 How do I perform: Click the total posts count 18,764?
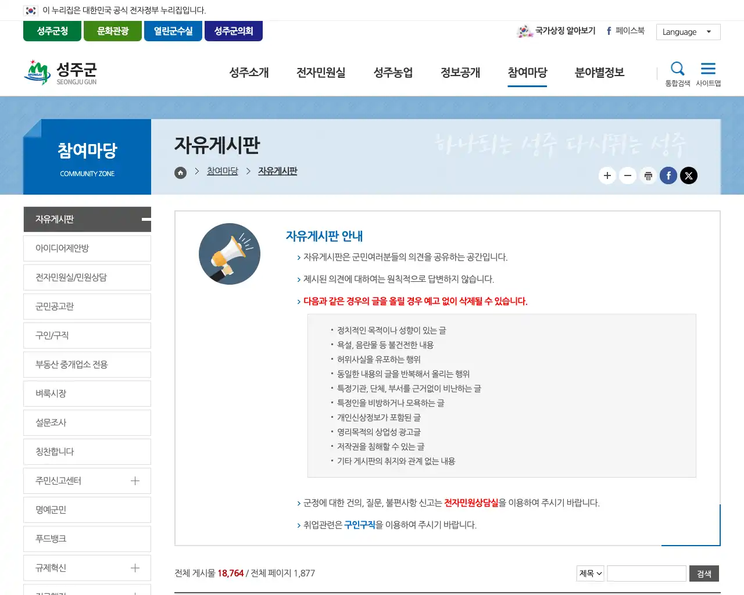(x=230, y=573)
